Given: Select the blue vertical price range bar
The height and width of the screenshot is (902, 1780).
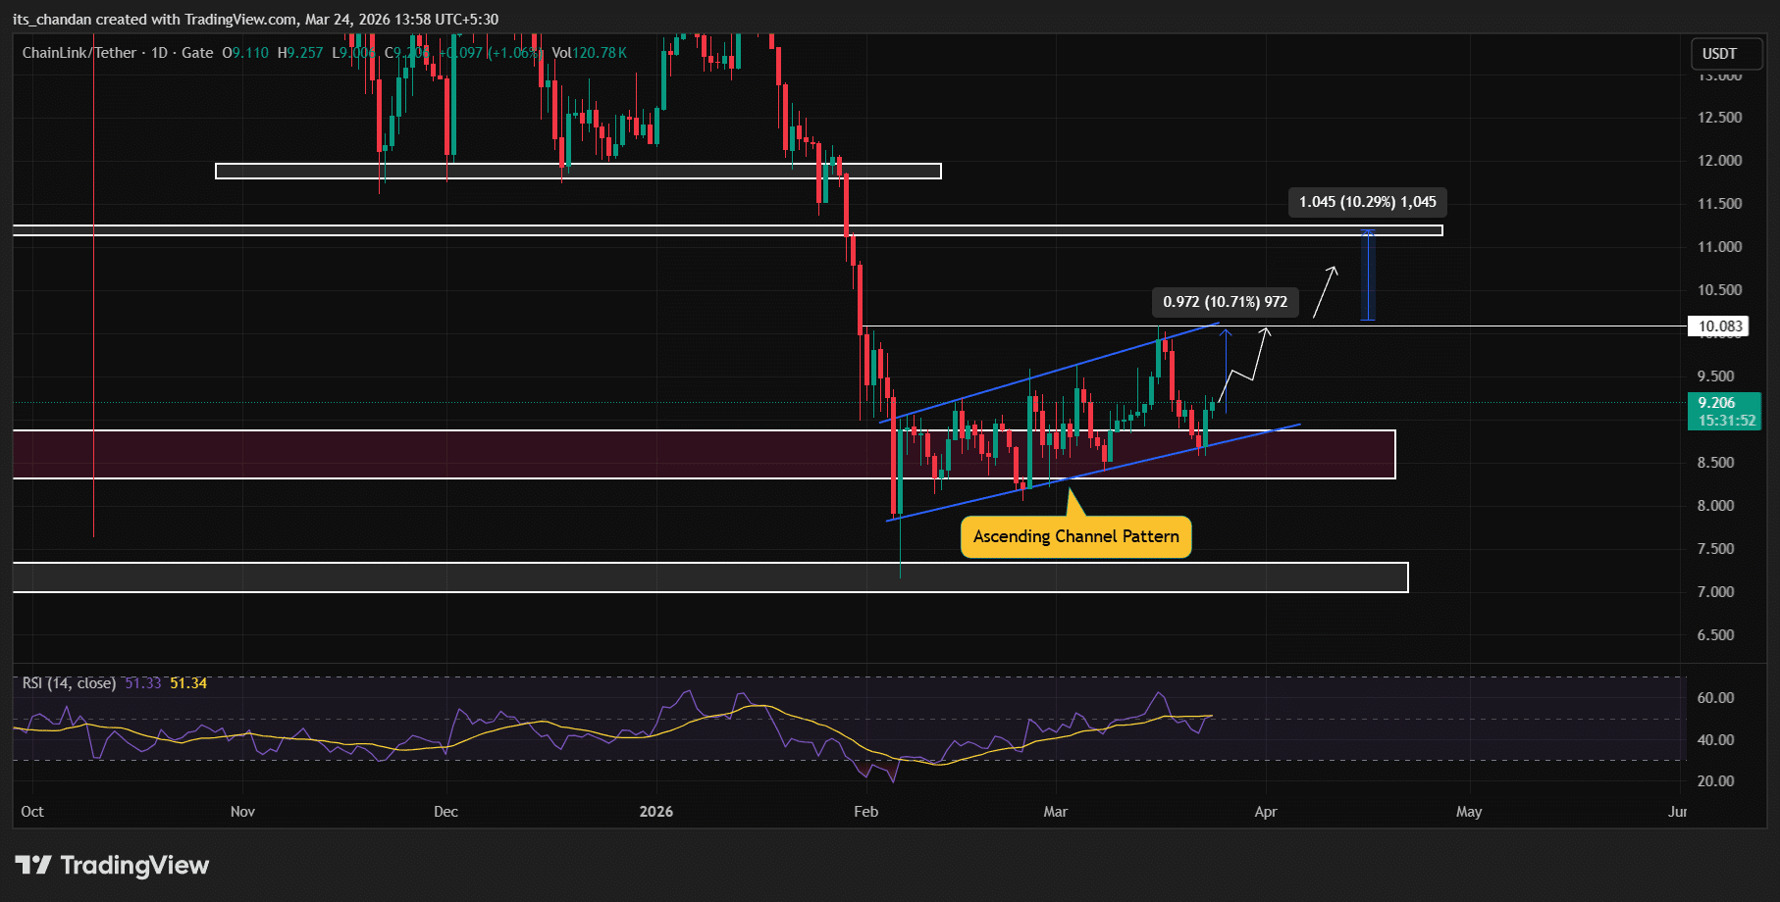Looking at the screenshot, I should point(1368,276).
